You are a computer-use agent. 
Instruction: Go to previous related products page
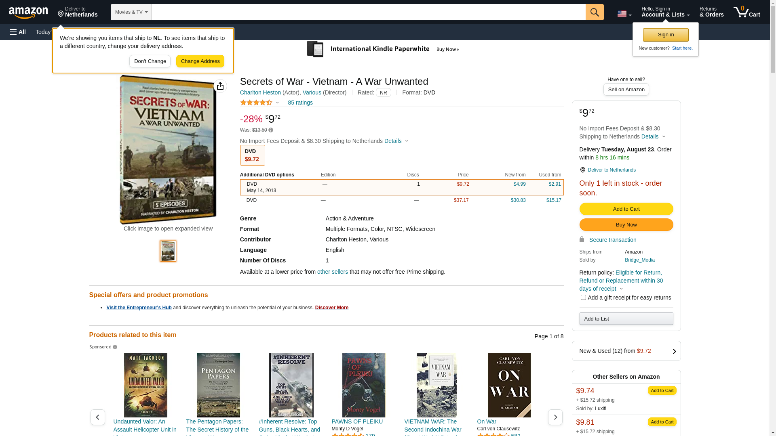[x=98, y=417]
